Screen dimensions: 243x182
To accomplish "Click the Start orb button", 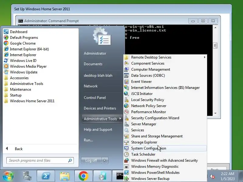I will pos(8,176).
